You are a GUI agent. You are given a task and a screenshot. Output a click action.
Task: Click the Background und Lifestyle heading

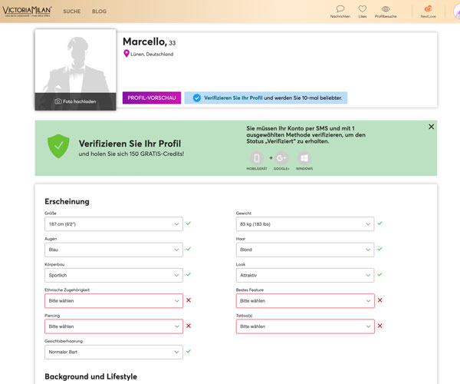(x=91, y=376)
